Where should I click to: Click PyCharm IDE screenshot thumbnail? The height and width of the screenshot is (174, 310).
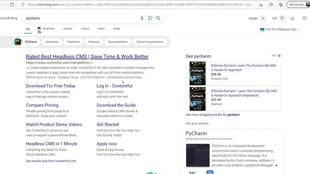pos(198,156)
